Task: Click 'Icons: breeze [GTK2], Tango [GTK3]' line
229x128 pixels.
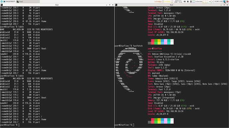Action: pos(174,81)
